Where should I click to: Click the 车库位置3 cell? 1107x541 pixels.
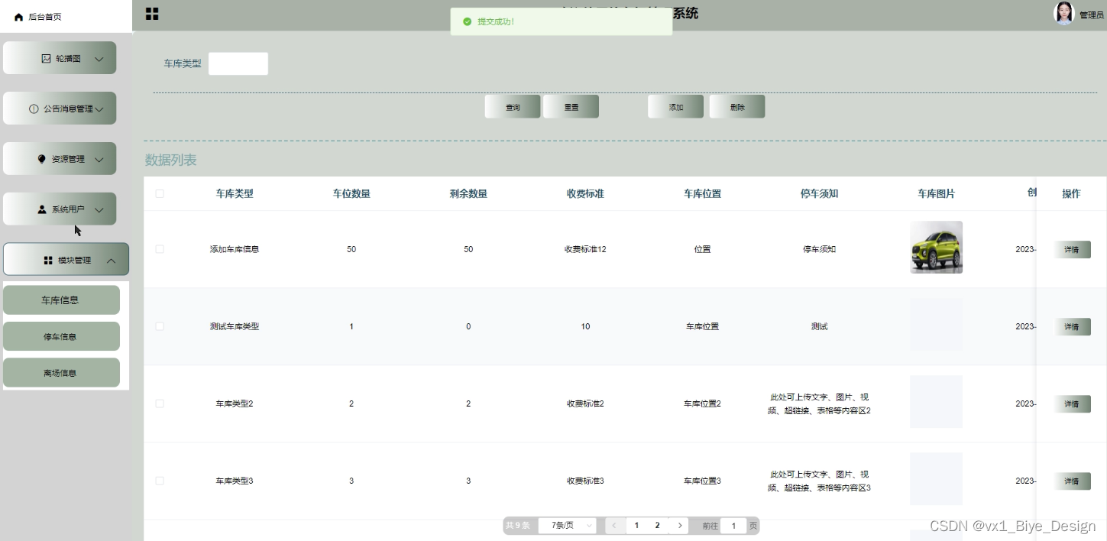click(x=702, y=481)
